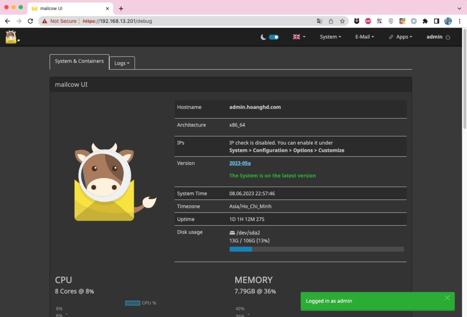Open the 2023-05a version link

[240, 163]
